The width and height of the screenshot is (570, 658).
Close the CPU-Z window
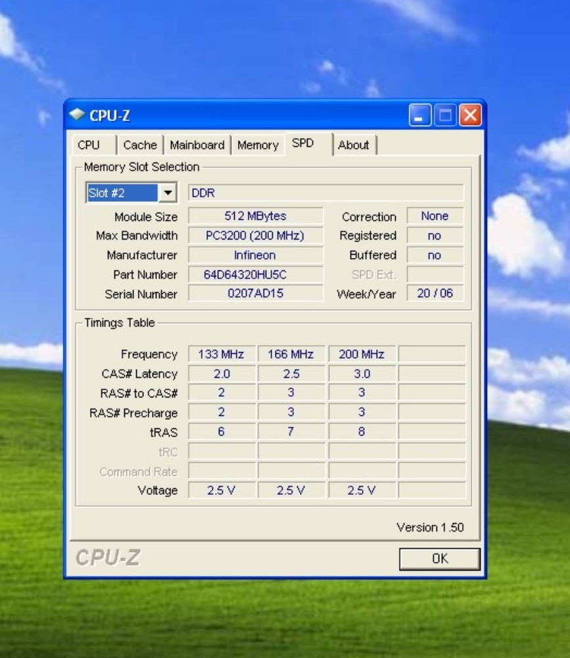click(x=470, y=115)
